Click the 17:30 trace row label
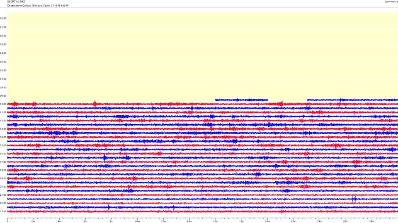Viewport: 398px width, 223px height. pyautogui.click(x=3, y=162)
